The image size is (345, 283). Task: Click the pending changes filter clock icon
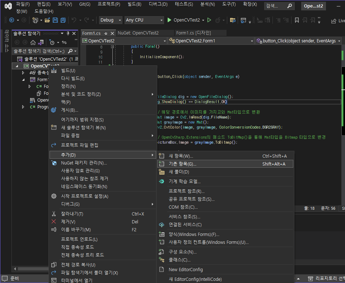click(52, 42)
